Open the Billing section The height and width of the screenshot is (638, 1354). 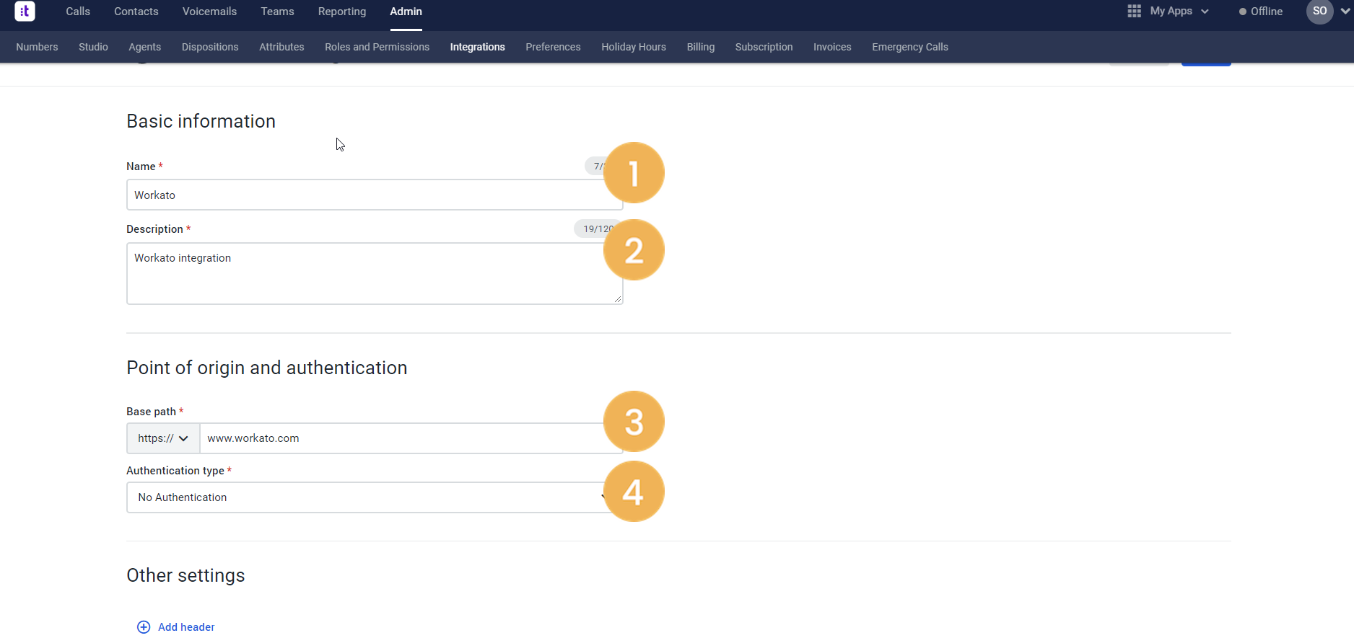point(700,47)
